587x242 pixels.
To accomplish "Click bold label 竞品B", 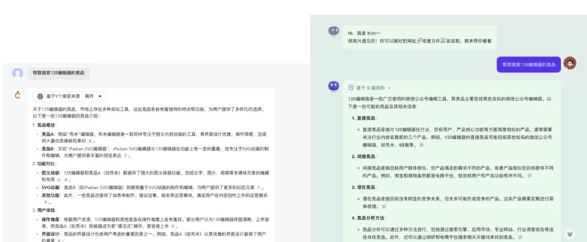I will pos(47,148).
